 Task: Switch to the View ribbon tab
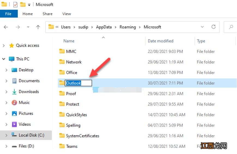click(66, 14)
